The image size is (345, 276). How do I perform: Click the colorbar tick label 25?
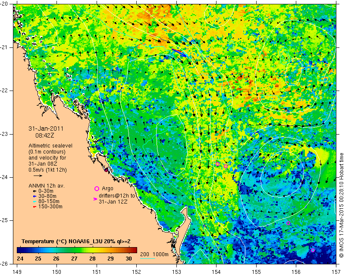click(38, 258)
